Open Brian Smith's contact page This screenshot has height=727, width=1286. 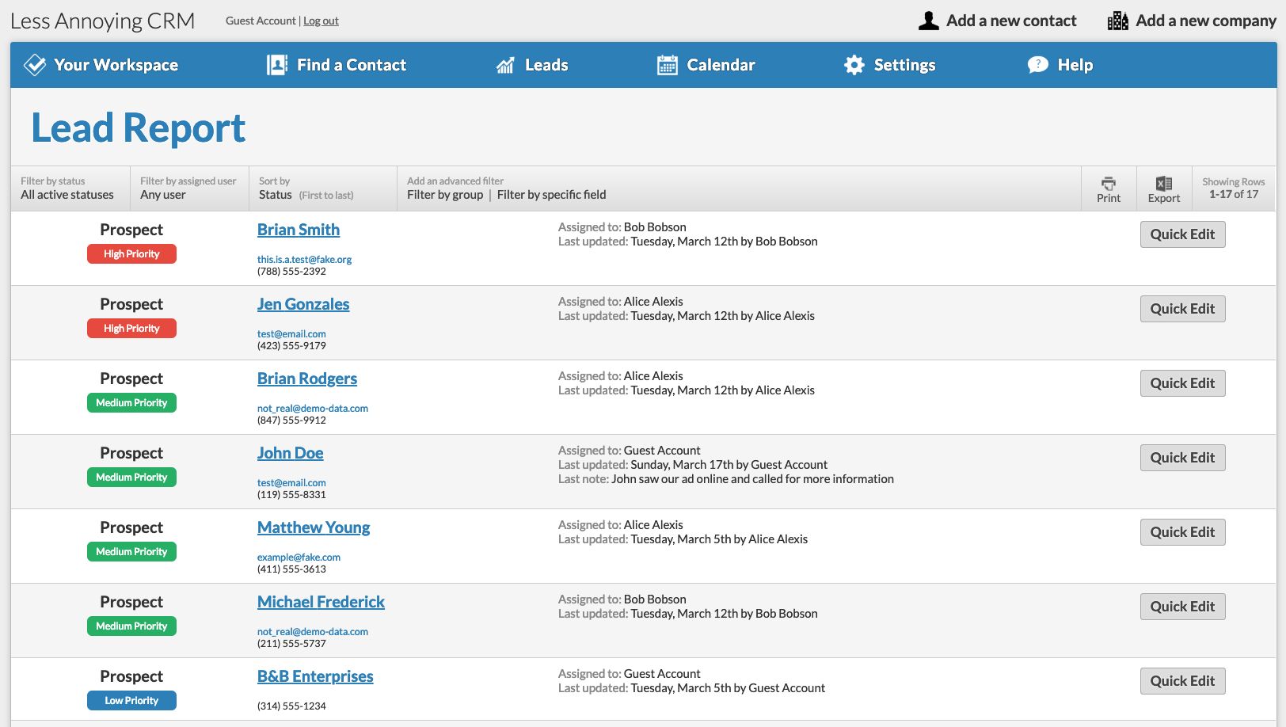tap(299, 230)
